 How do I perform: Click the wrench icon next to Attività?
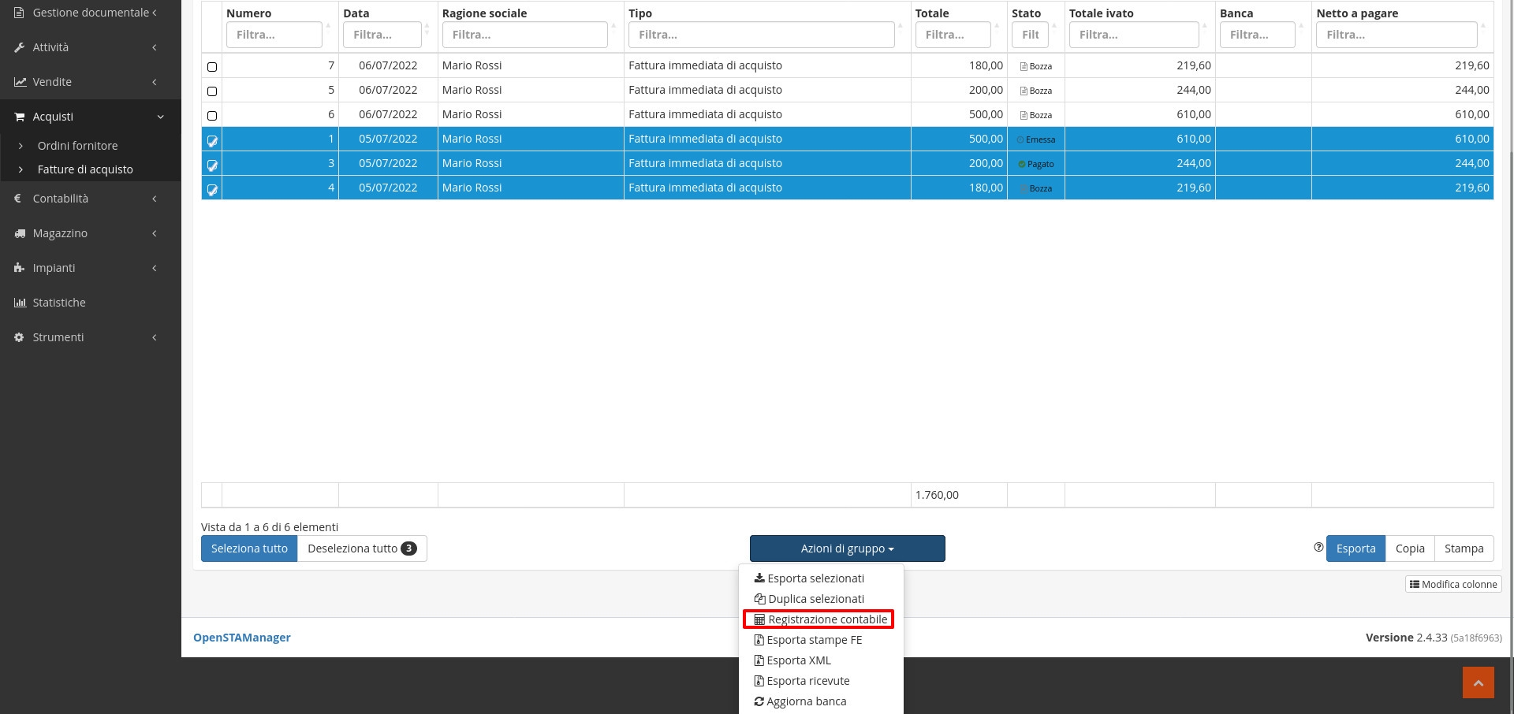(20, 47)
